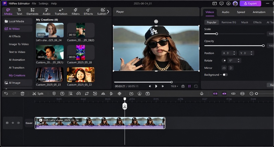
Task: Click the AI portrait icon in the timeline toolbar
Action: [139, 94]
